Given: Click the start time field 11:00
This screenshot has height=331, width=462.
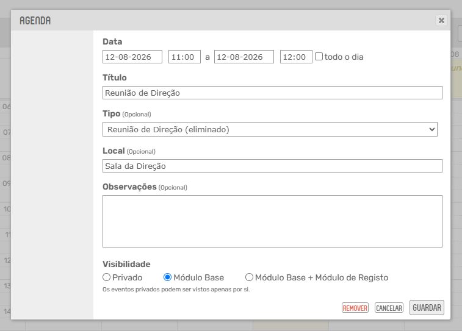Looking at the screenshot, I should pos(184,57).
